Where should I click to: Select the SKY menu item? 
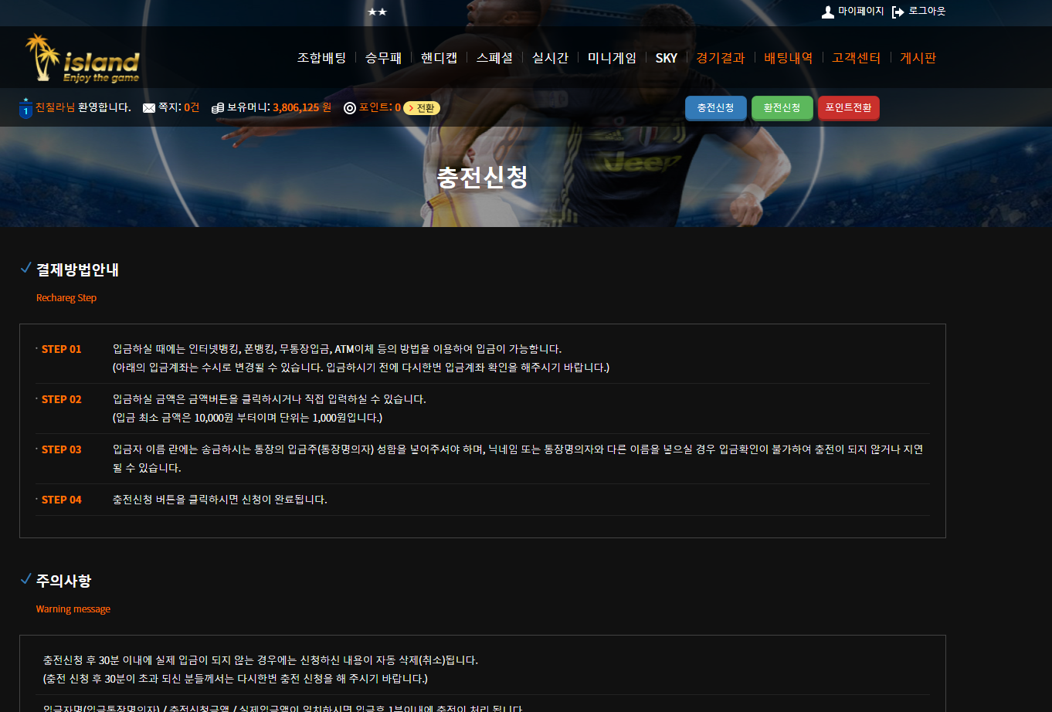click(x=666, y=58)
